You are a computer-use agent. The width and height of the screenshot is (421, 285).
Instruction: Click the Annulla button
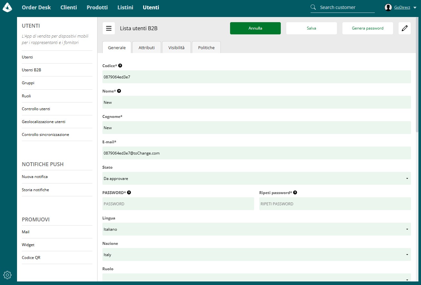tap(255, 28)
